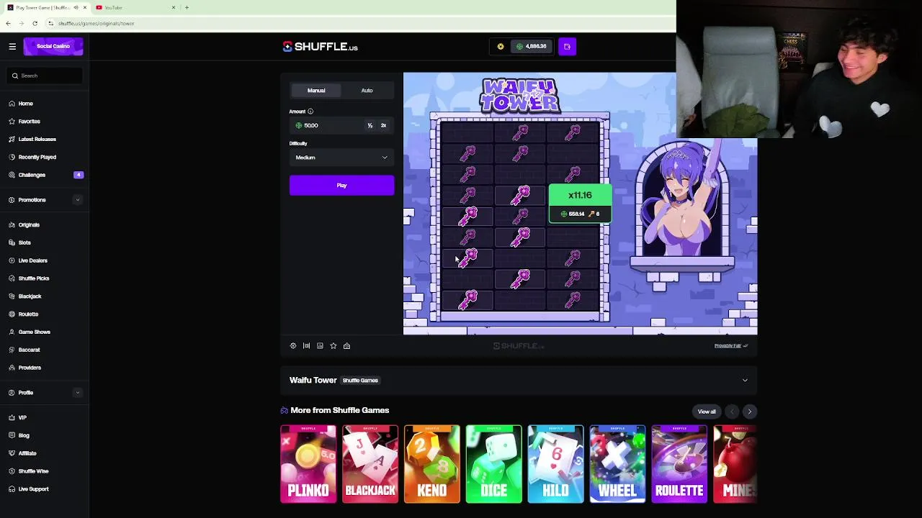Viewport: 922px width, 518px height.
Task: Open the Wheel game thumbnail
Action: [618, 464]
